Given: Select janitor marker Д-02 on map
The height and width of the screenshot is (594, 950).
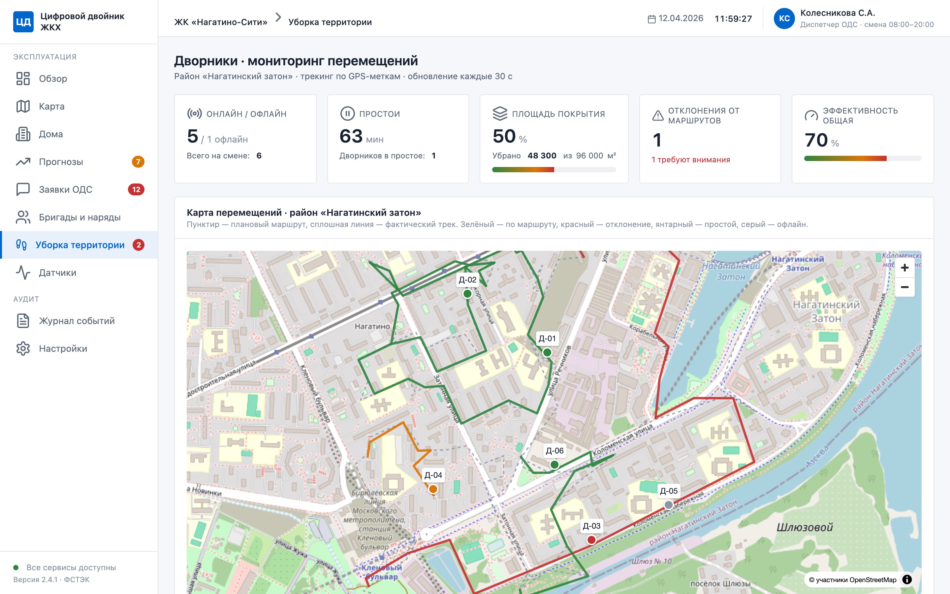Looking at the screenshot, I should tap(467, 293).
